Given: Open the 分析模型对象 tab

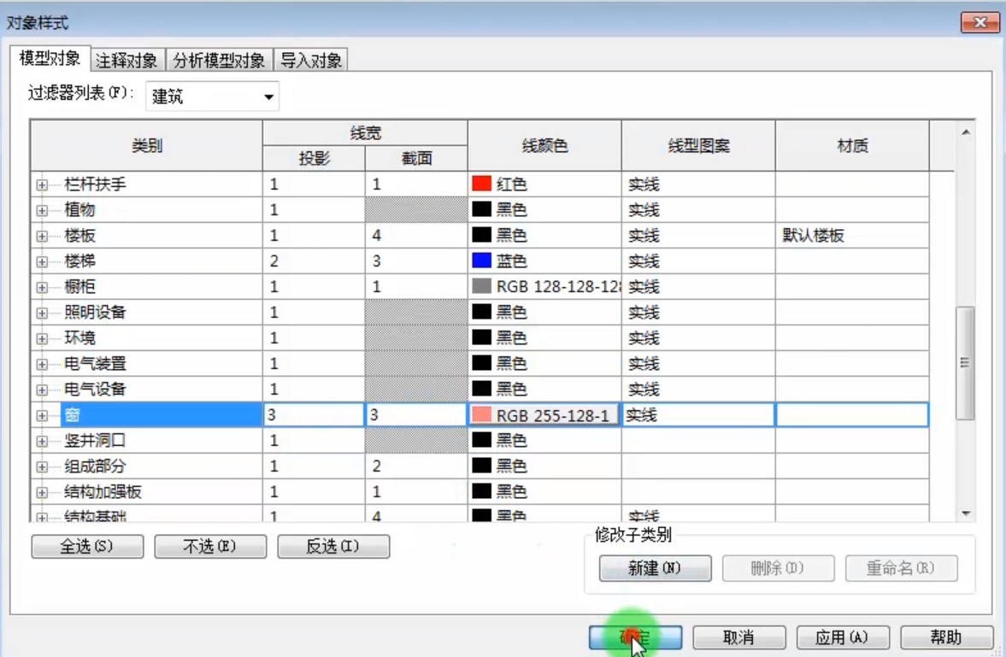Looking at the screenshot, I should 220,61.
